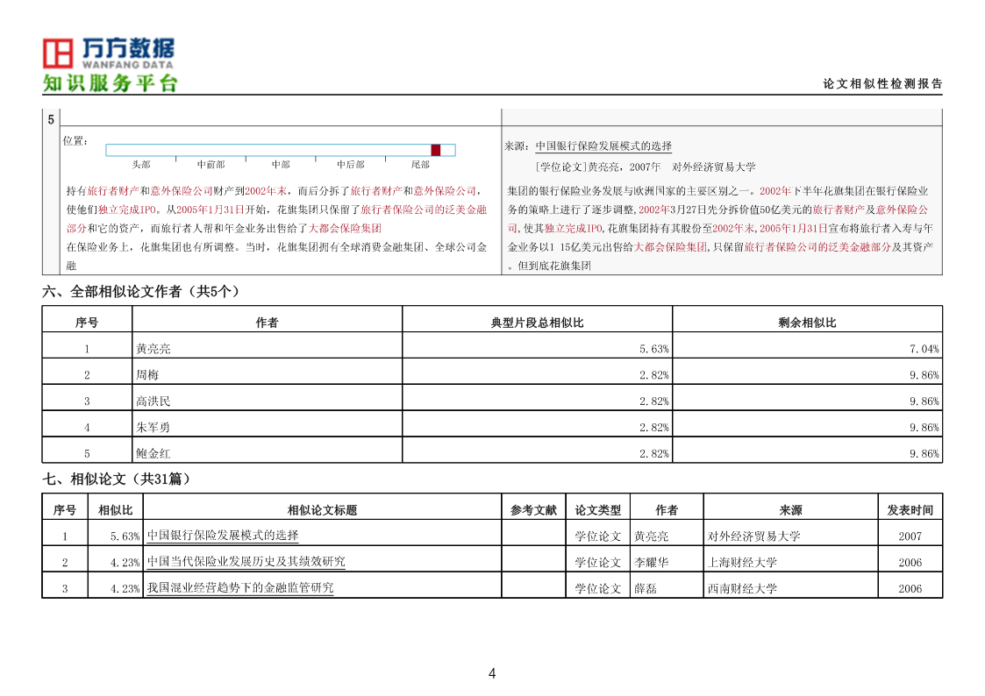Click 9.86% in the 朱军勇 row
This screenshot has width=985, height=696.
pyautogui.click(x=924, y=428)
